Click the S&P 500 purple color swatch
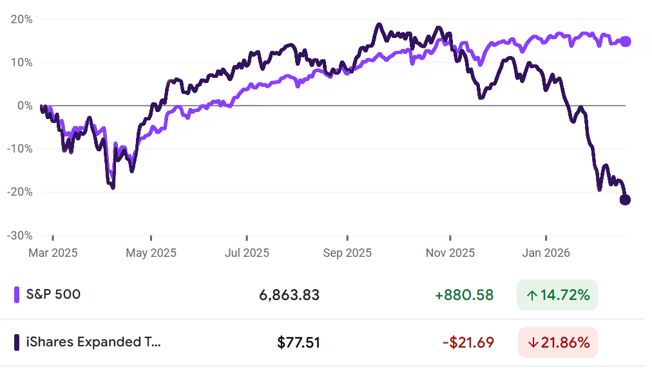This screenshot has width=652, height=374. click(x=17, y=295)
